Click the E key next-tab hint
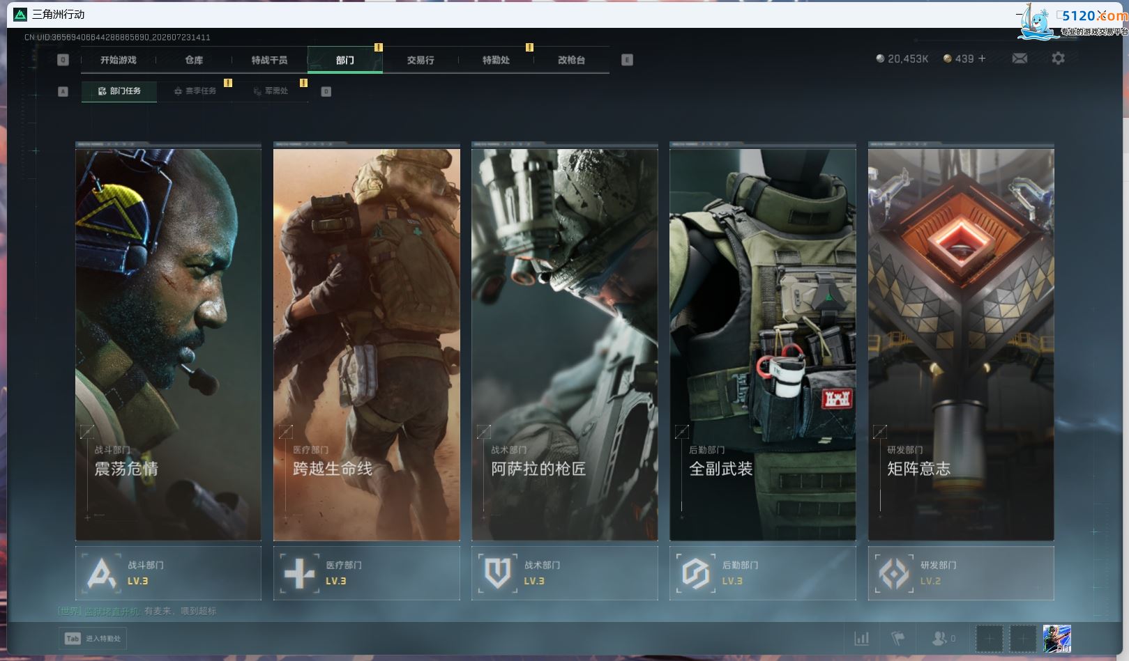Screen dimensions: 1129x661 [x=627, y=60]
